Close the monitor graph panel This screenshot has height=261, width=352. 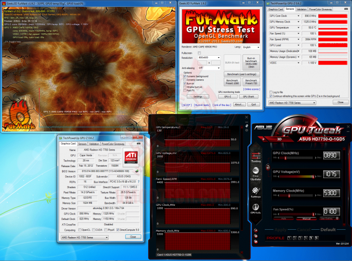point(246,117)
